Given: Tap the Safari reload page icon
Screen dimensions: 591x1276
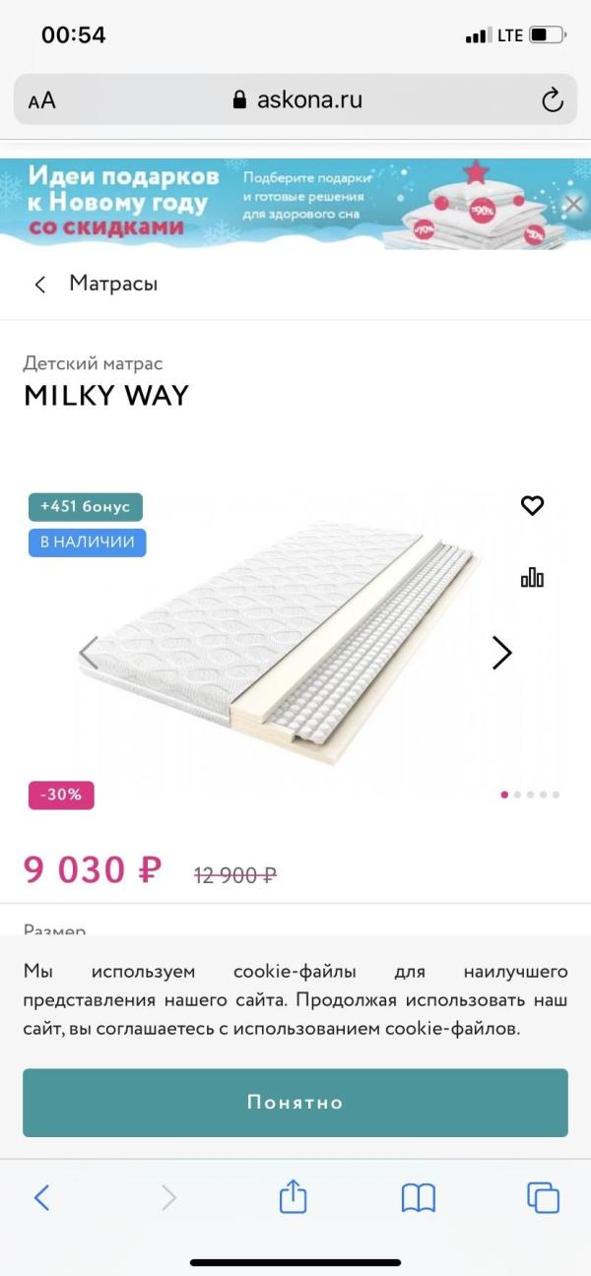Looking at the screenshot, I should [x=552, y=99].
